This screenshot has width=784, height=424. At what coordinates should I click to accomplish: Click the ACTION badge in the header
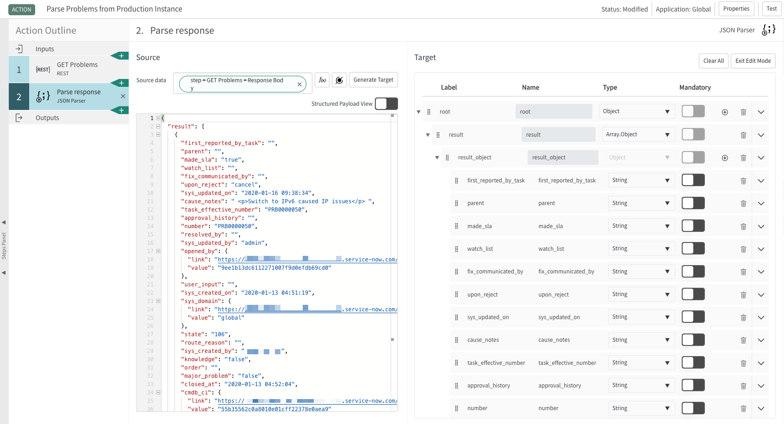[22, 9]
